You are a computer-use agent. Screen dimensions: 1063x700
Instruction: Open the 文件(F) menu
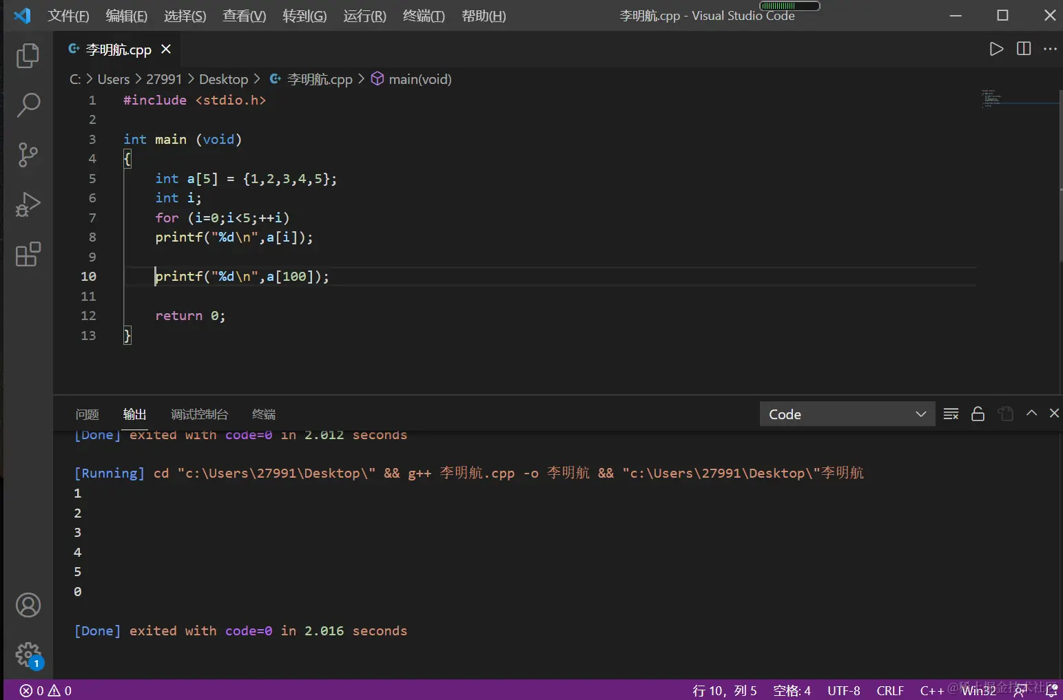point(68,16)
